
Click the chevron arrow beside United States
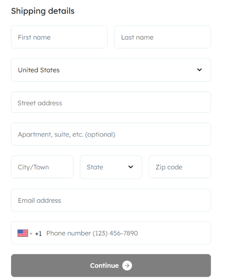(199, 69)
